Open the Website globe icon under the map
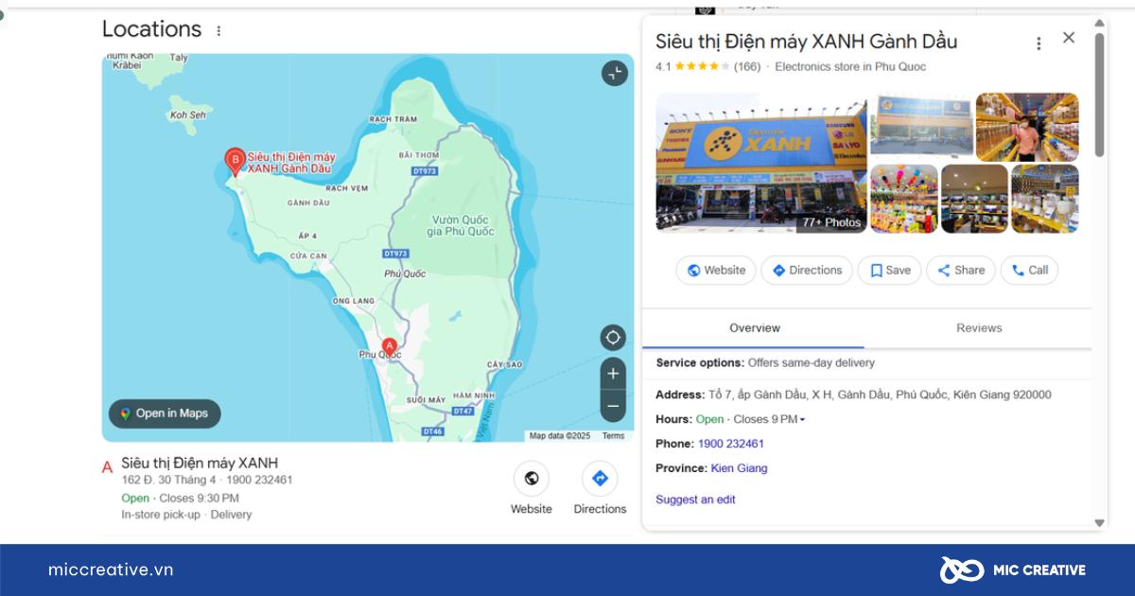1135x596 pixels. tap(532, 479)
